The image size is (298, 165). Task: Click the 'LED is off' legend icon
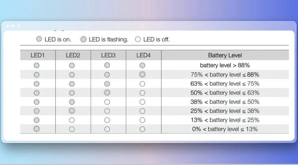click(138, 39)
